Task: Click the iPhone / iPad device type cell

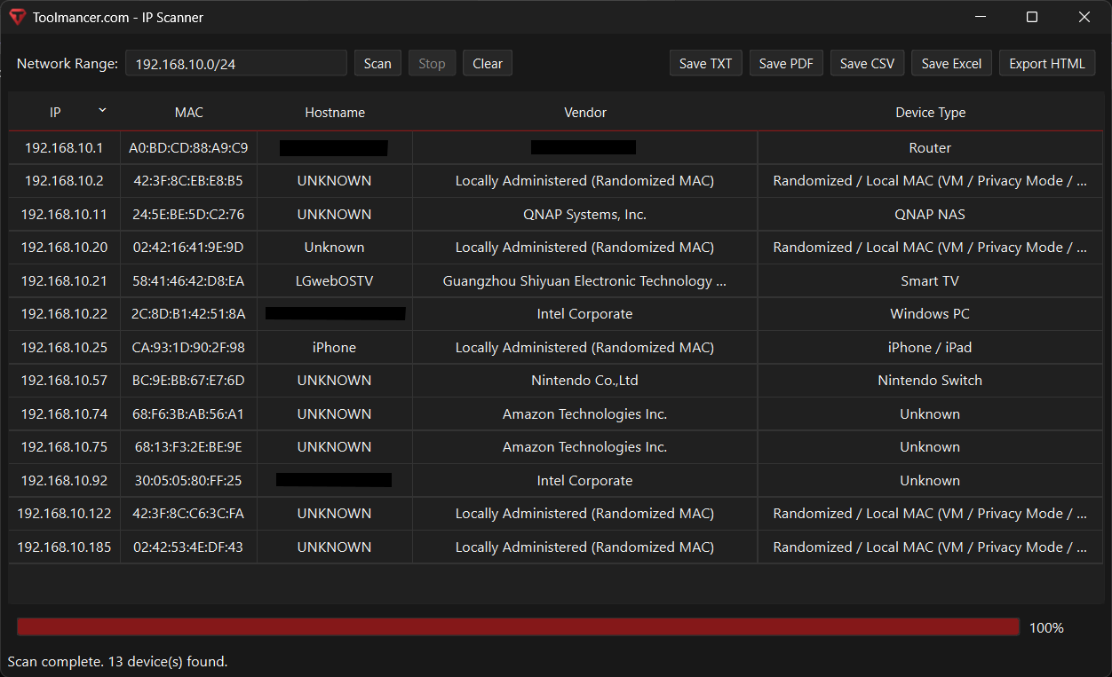Action: click(x=930, y=347)
